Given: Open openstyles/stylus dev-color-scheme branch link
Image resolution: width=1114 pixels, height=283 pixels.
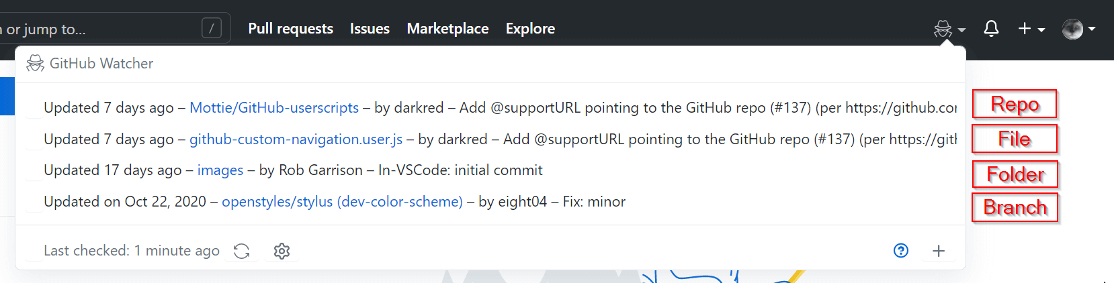Looking at the screenshot, I should click(x=342, y=202).
